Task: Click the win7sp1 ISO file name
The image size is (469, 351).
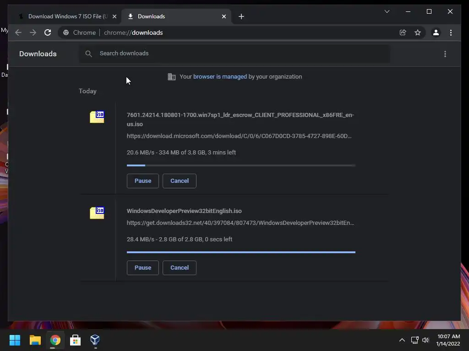Action: click(240, 119)
